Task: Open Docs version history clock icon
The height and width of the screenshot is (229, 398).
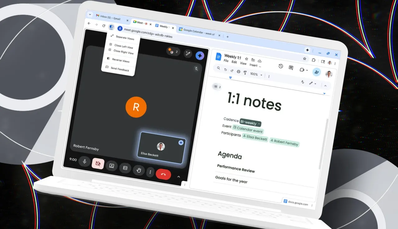Action: click(x=280, y=66)
